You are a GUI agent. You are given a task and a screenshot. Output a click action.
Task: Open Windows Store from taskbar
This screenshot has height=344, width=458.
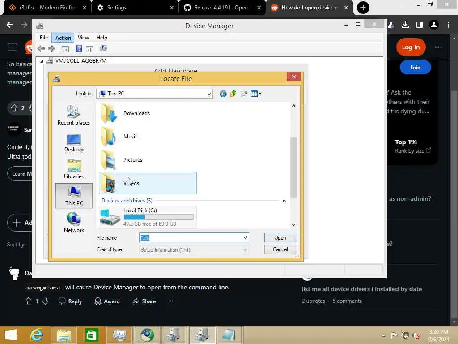tap(91, 335)
